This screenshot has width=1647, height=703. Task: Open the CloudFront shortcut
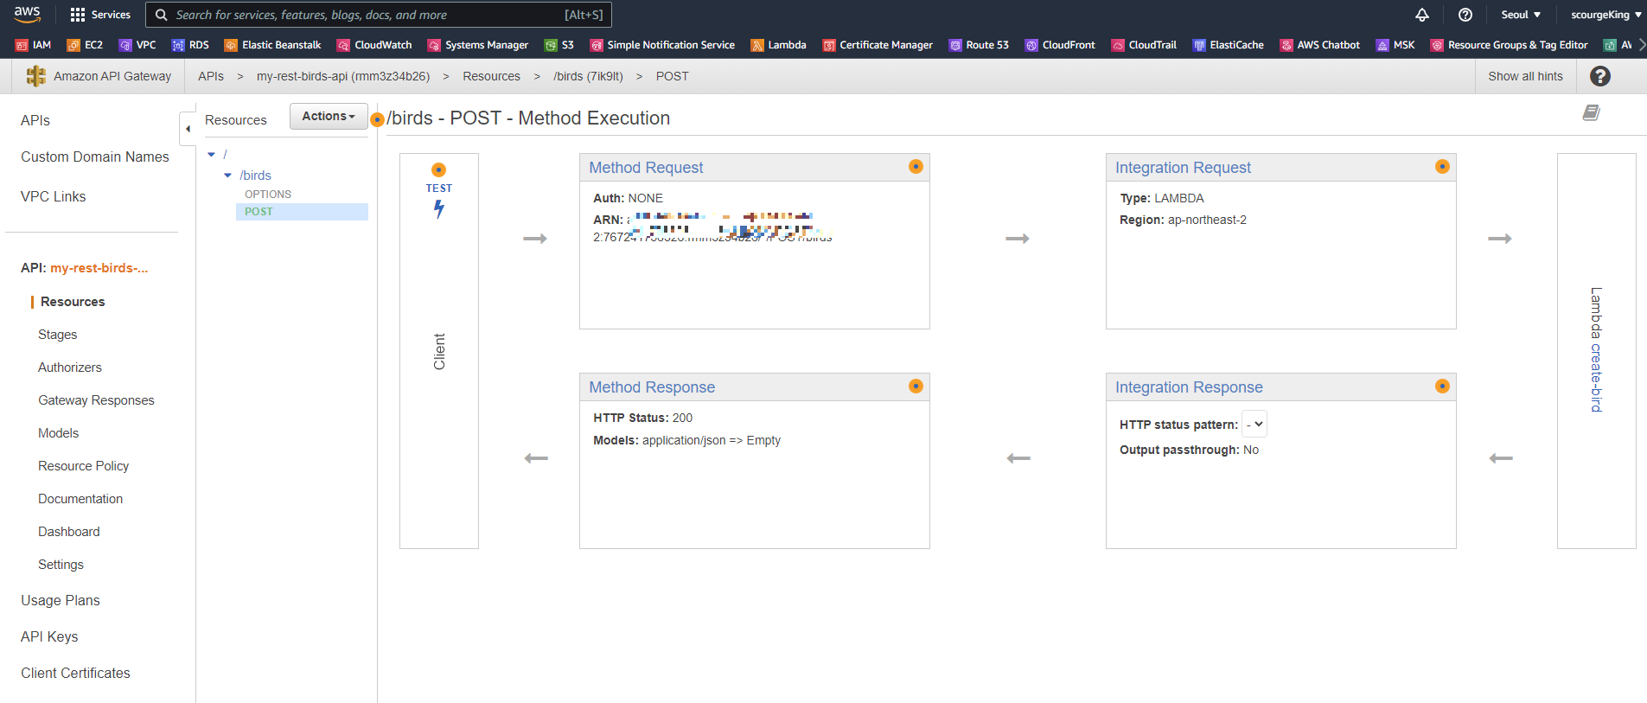(x=1060, y=45)
